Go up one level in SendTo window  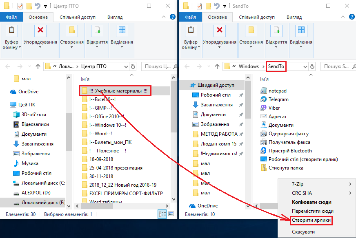pos(217,66)
